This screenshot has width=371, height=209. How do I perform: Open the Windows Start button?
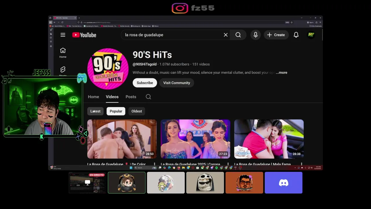point(131,168)
